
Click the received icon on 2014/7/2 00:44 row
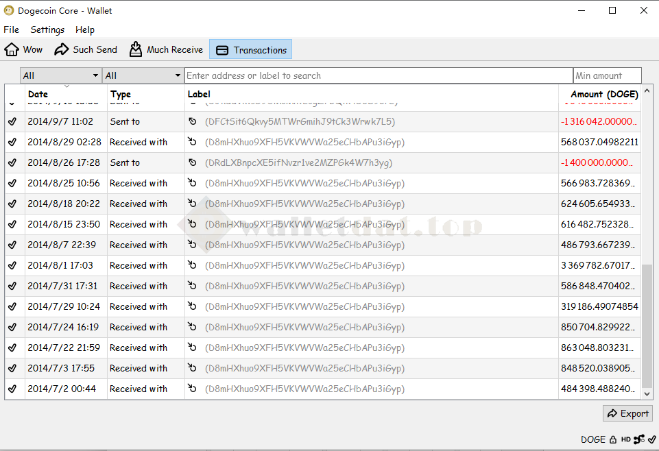tap(193, 389)
